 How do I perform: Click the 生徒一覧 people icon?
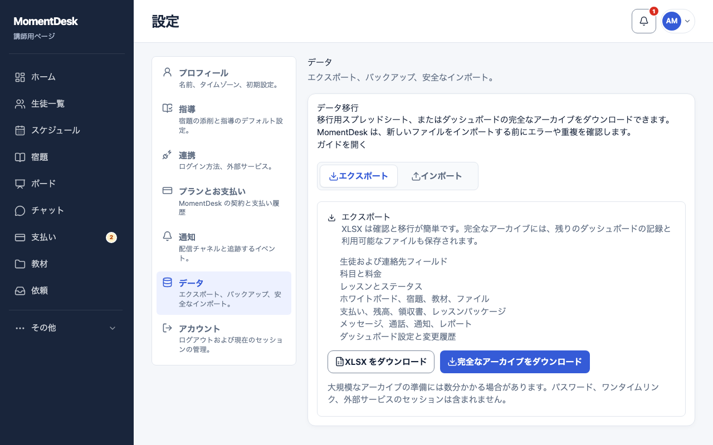click(x=20, y=104)
